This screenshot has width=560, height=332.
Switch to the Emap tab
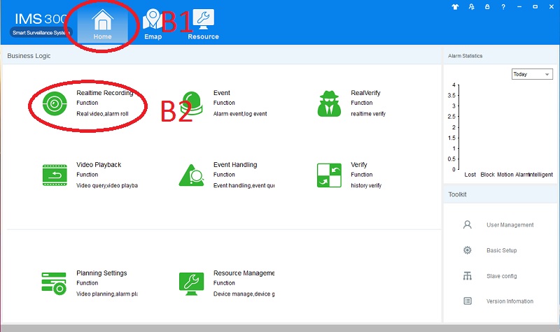[153, 24]
